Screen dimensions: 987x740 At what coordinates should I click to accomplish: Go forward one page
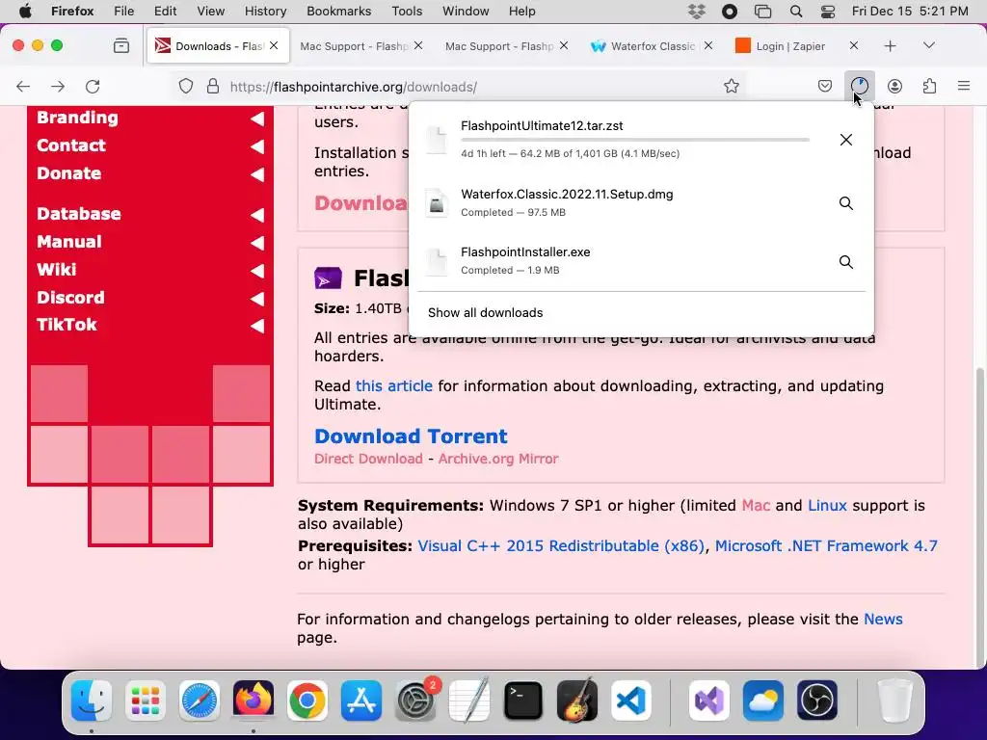tap(58, 86)
